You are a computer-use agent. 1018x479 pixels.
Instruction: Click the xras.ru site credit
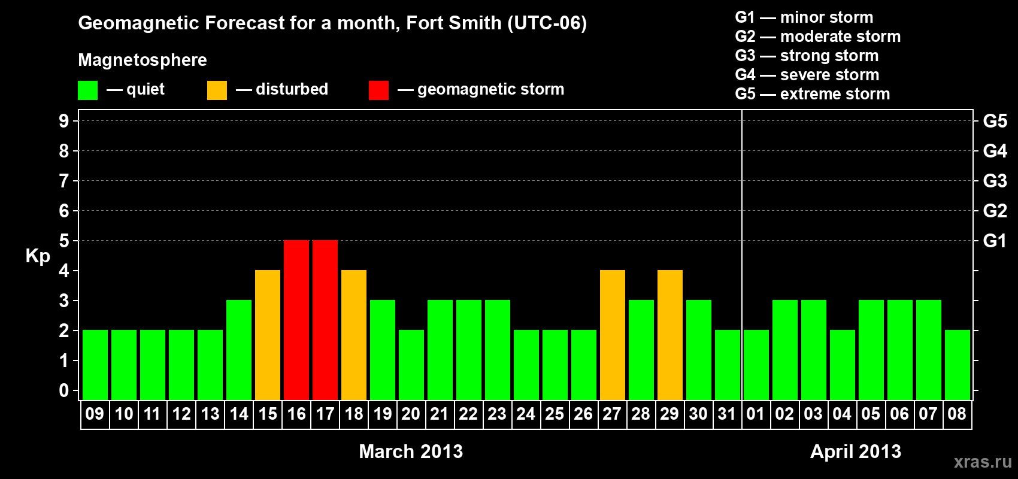[x=983, y=462]
